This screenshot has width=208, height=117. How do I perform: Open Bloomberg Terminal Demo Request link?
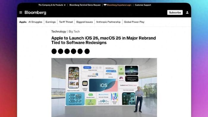pos(85,5)
